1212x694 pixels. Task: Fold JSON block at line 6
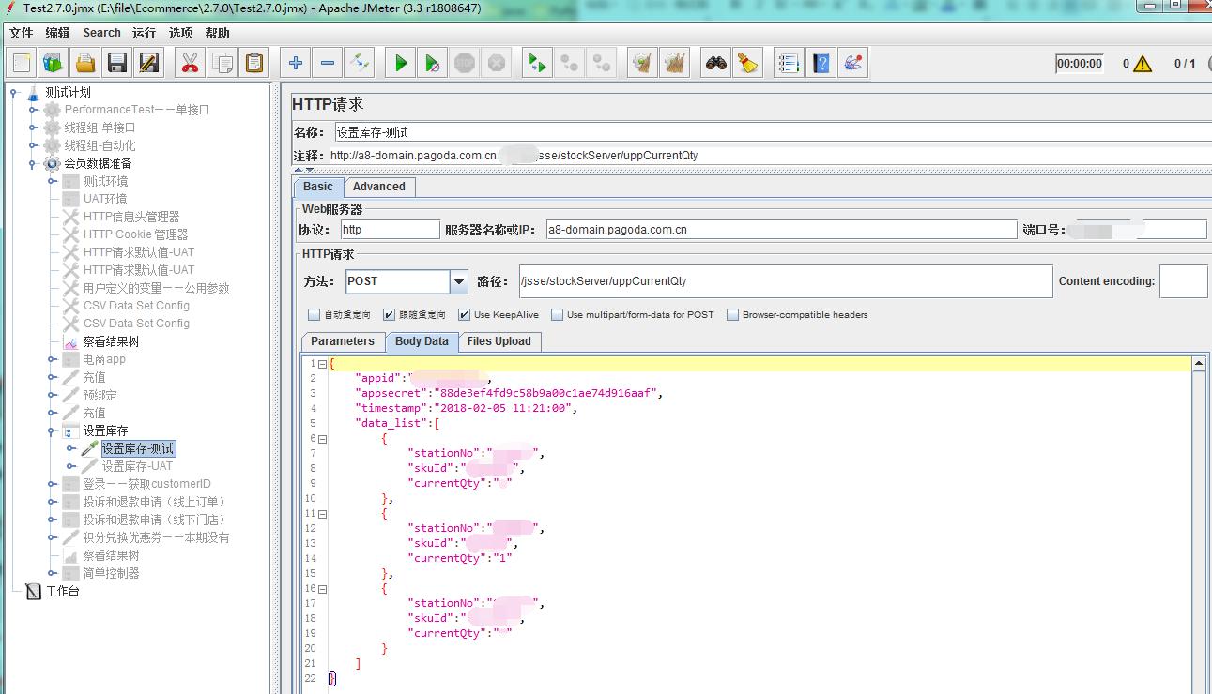click(322, 439)
